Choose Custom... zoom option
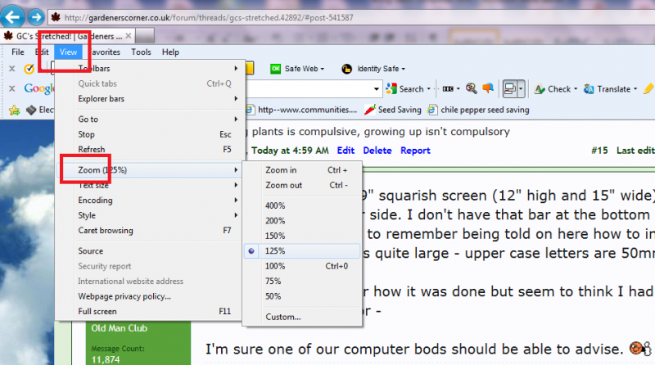Image resolution: width=655 pixels, height=365 pixels. click(x=283, y=317)
